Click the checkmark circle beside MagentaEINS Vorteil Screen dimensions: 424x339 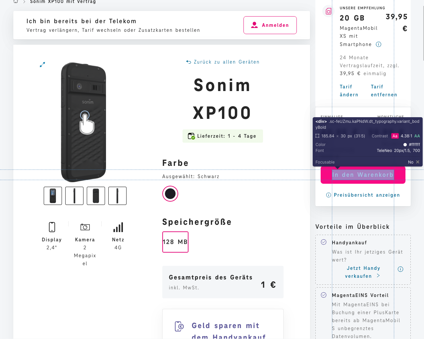(x=323, y=295)
